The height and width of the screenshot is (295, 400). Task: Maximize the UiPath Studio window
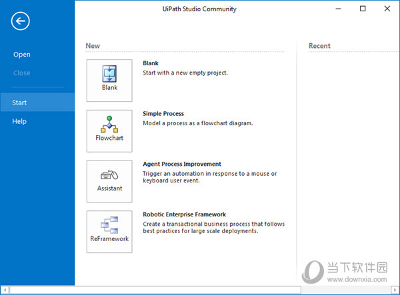click(x=363, y=9)
